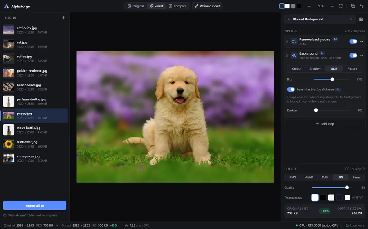368x229 pixels.
Task: Select cat.jpg in file list
Action: click(35, 44)
